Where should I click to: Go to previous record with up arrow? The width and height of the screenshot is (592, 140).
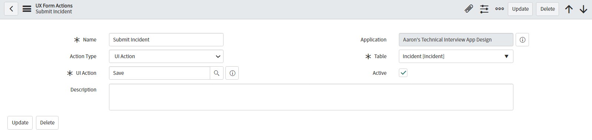[569, 9]
